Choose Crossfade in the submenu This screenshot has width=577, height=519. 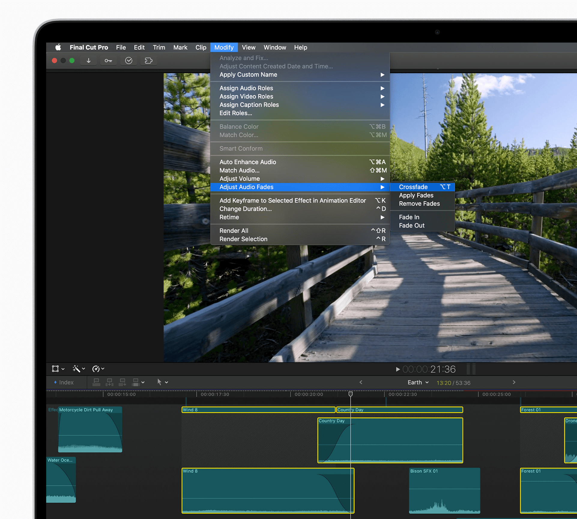tap(413, 187)
